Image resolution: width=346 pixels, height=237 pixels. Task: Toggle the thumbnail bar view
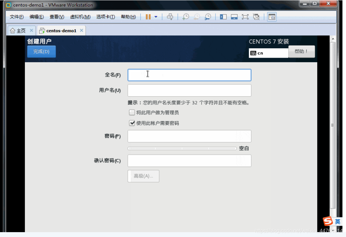pos(234,17)
